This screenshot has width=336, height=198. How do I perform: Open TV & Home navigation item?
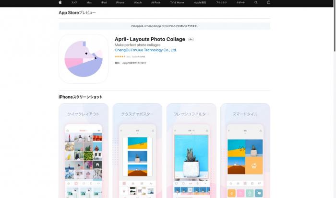[177, 2]
